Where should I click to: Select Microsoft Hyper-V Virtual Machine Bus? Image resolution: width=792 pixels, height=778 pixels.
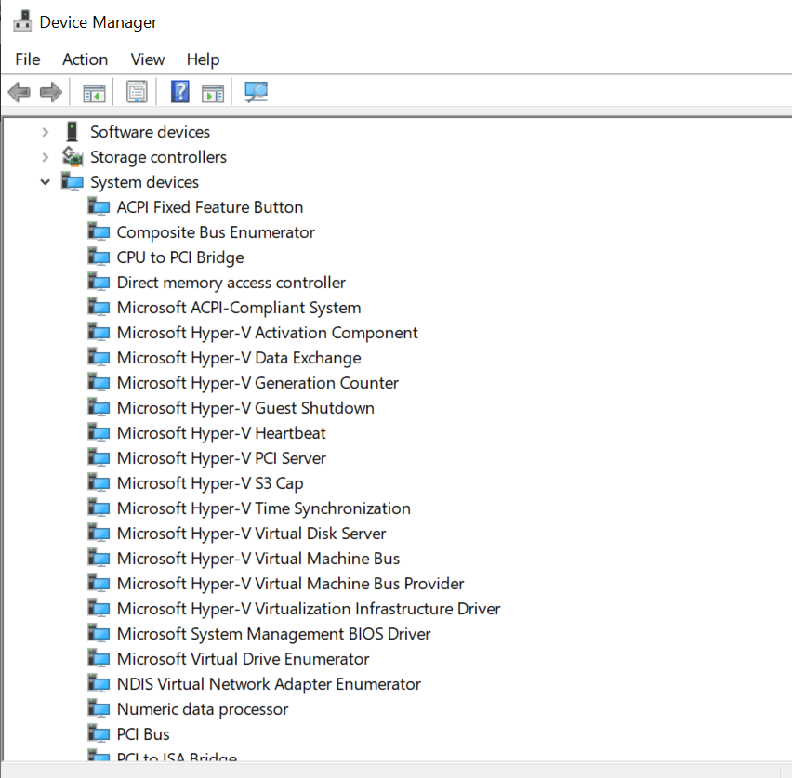point(258,559)
